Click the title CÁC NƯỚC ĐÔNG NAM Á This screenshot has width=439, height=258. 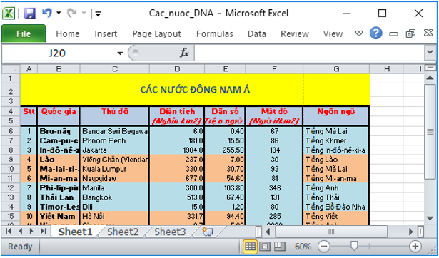coord(195,90)
